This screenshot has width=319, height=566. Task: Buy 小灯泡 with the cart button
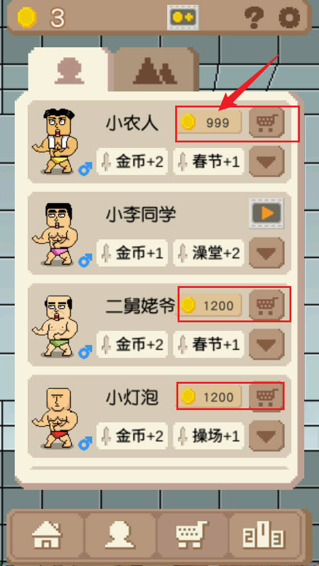click(267, 397)
